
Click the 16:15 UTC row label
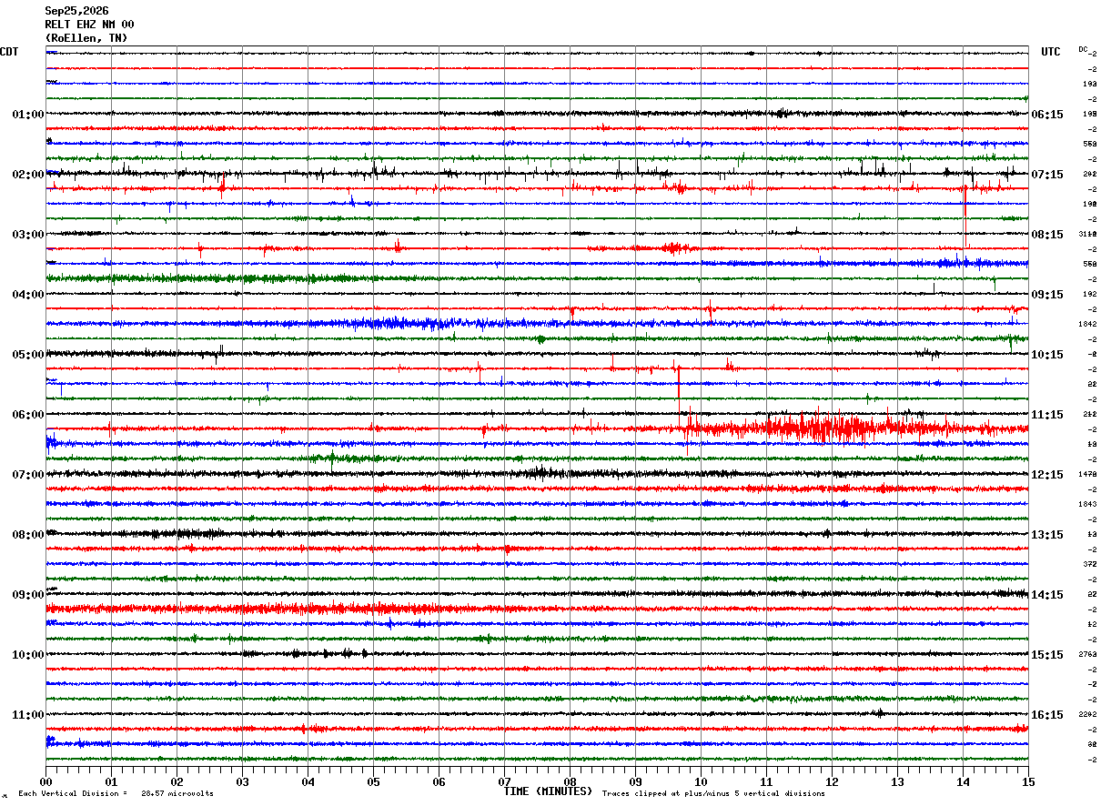1047,715
